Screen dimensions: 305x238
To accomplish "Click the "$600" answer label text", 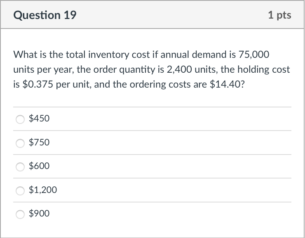I will 39,166.
